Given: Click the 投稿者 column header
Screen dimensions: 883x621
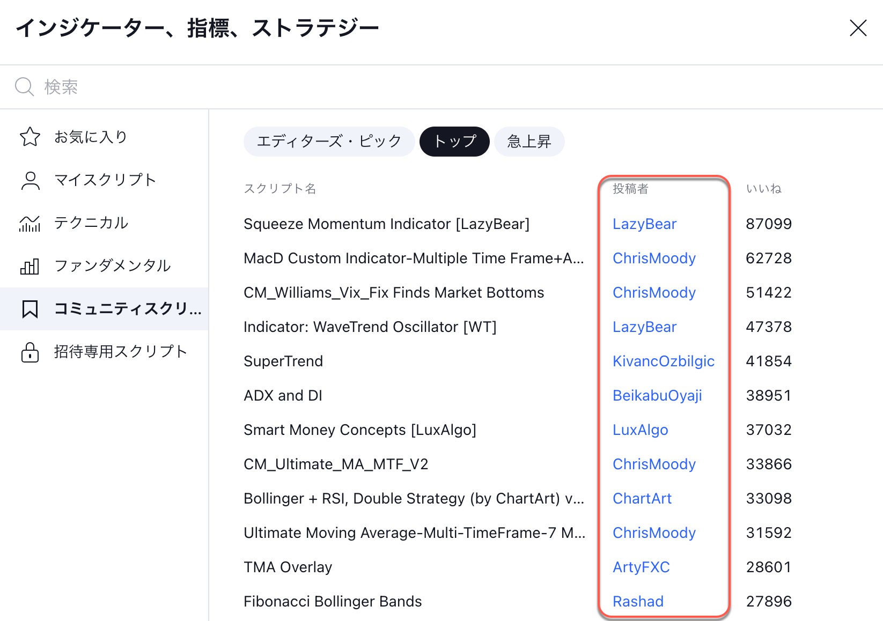Looking at the screenshot, I should [630, 189].
